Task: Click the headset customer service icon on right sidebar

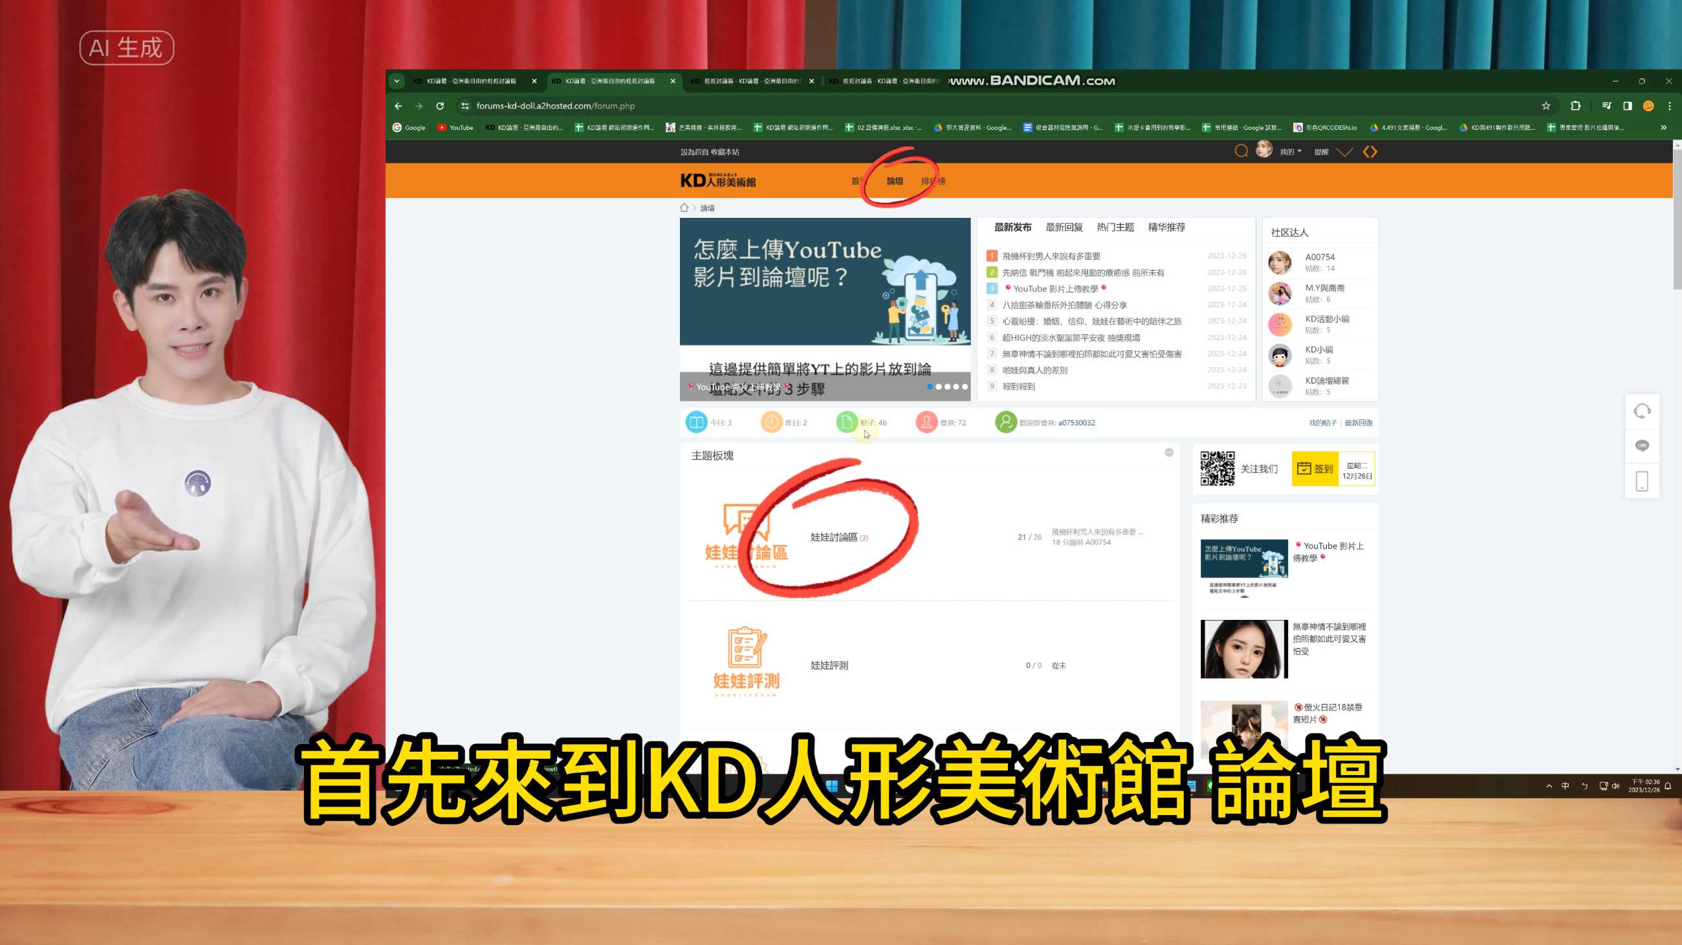Action: point(1641,411)
